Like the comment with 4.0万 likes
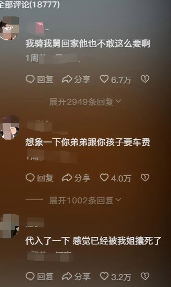This screenshot has width=171, height=287. point(104,177)
